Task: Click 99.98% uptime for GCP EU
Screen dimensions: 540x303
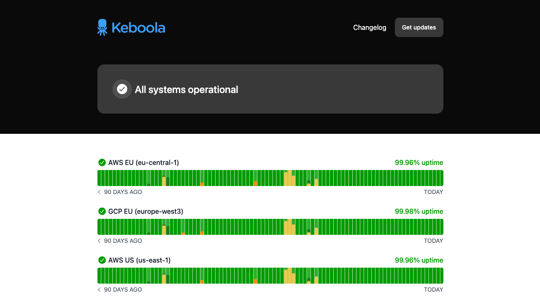Action: click(x=419, y=211)
